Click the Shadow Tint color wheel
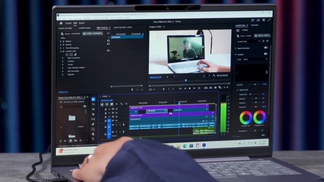 click(x=245, y=118)
